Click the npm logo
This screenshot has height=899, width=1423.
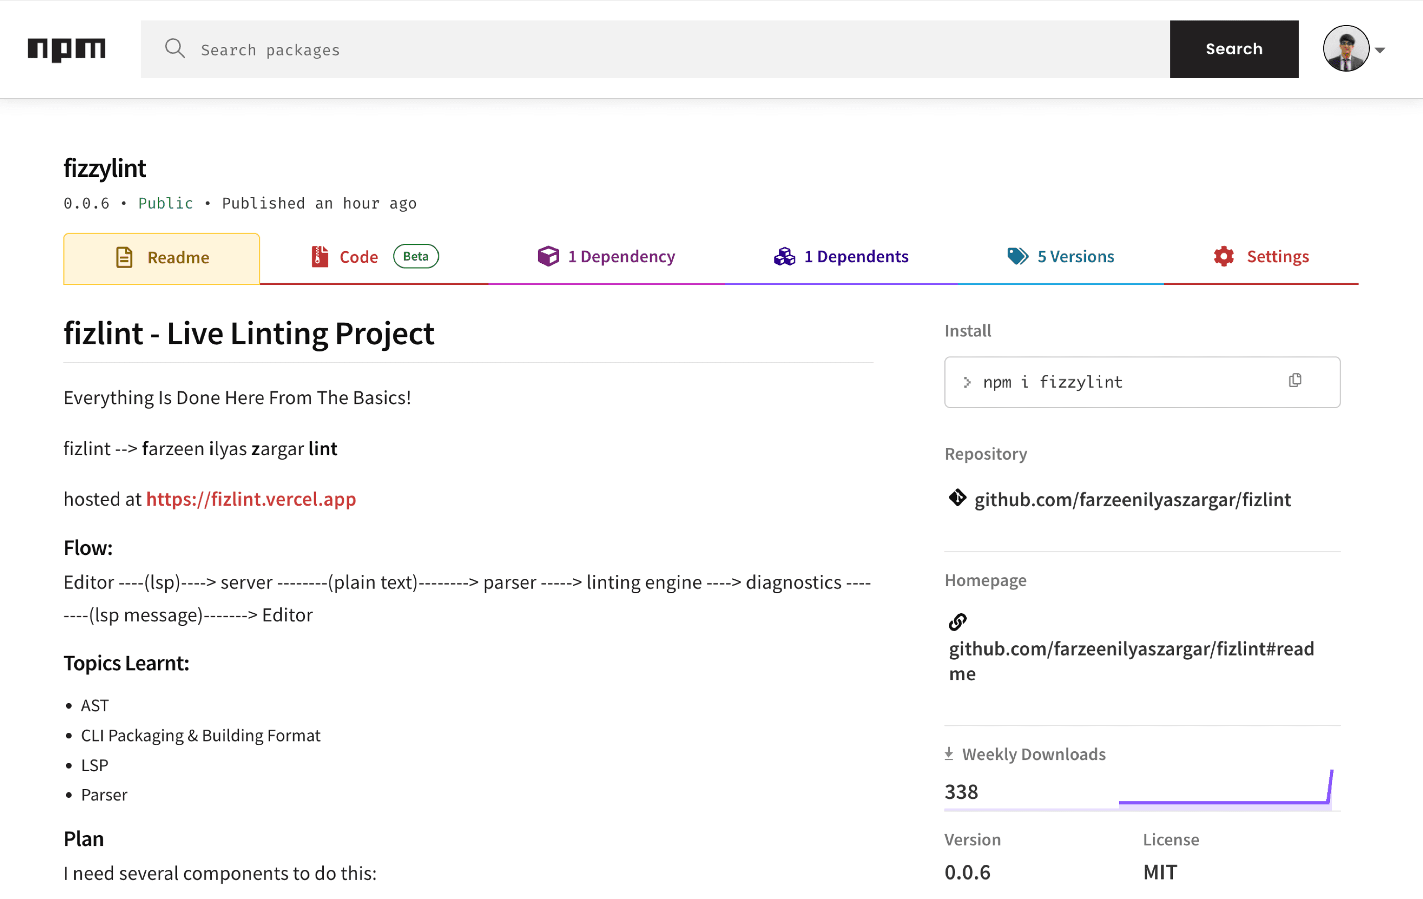(x=66, y=50)
